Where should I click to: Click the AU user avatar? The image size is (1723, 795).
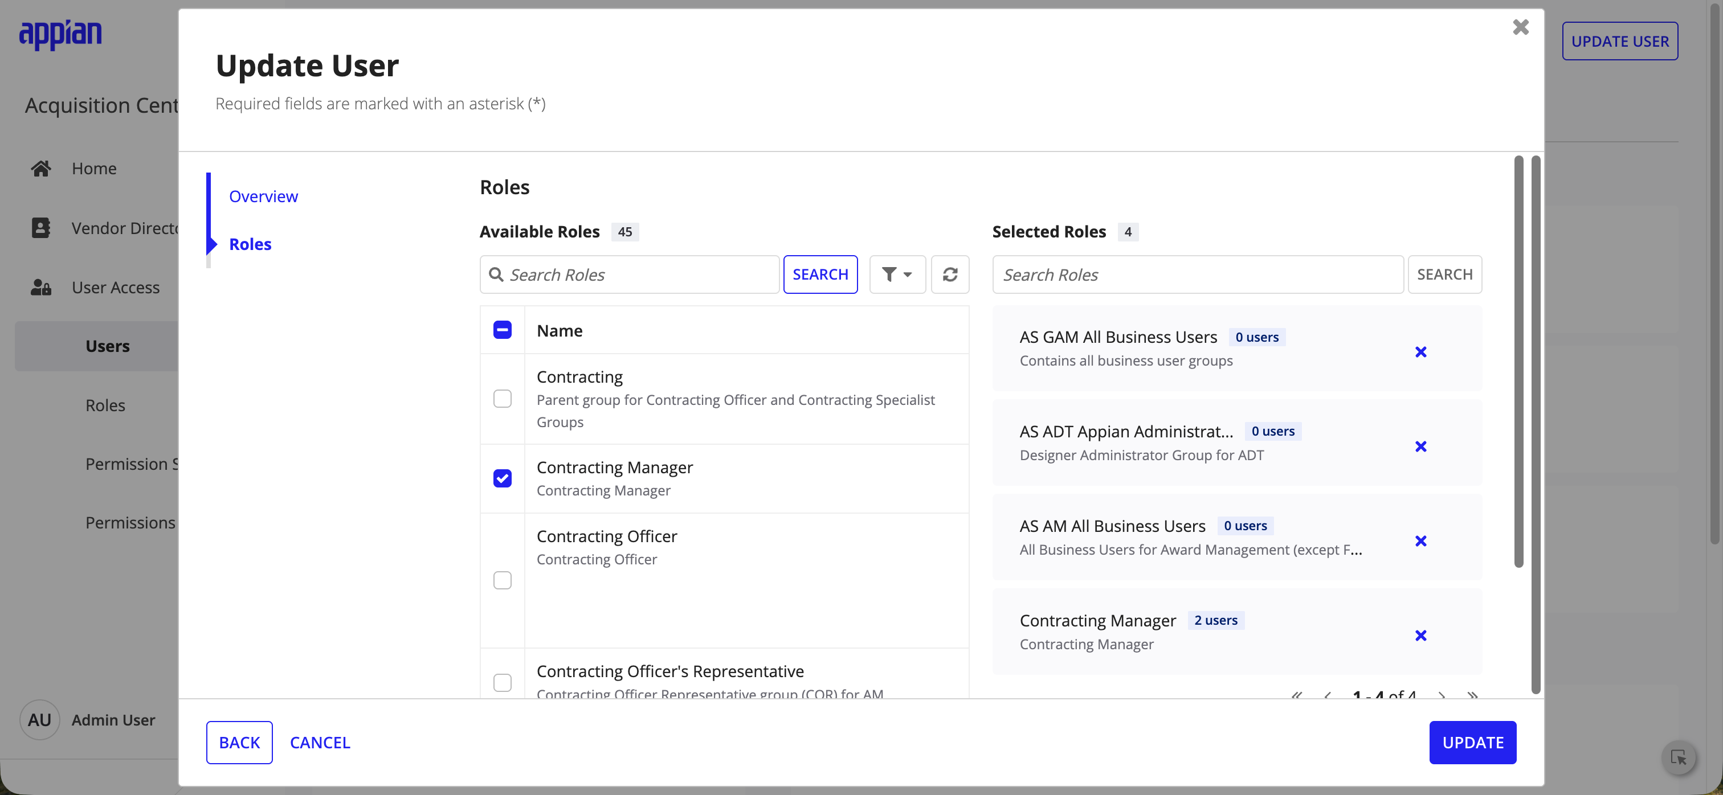(x=39, y=720)
